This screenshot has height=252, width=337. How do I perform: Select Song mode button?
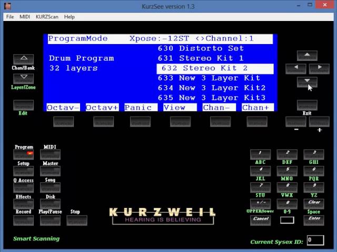(x=51, y=187)
